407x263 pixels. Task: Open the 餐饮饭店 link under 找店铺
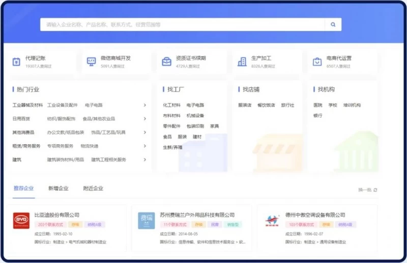click(x=266, y=105)
